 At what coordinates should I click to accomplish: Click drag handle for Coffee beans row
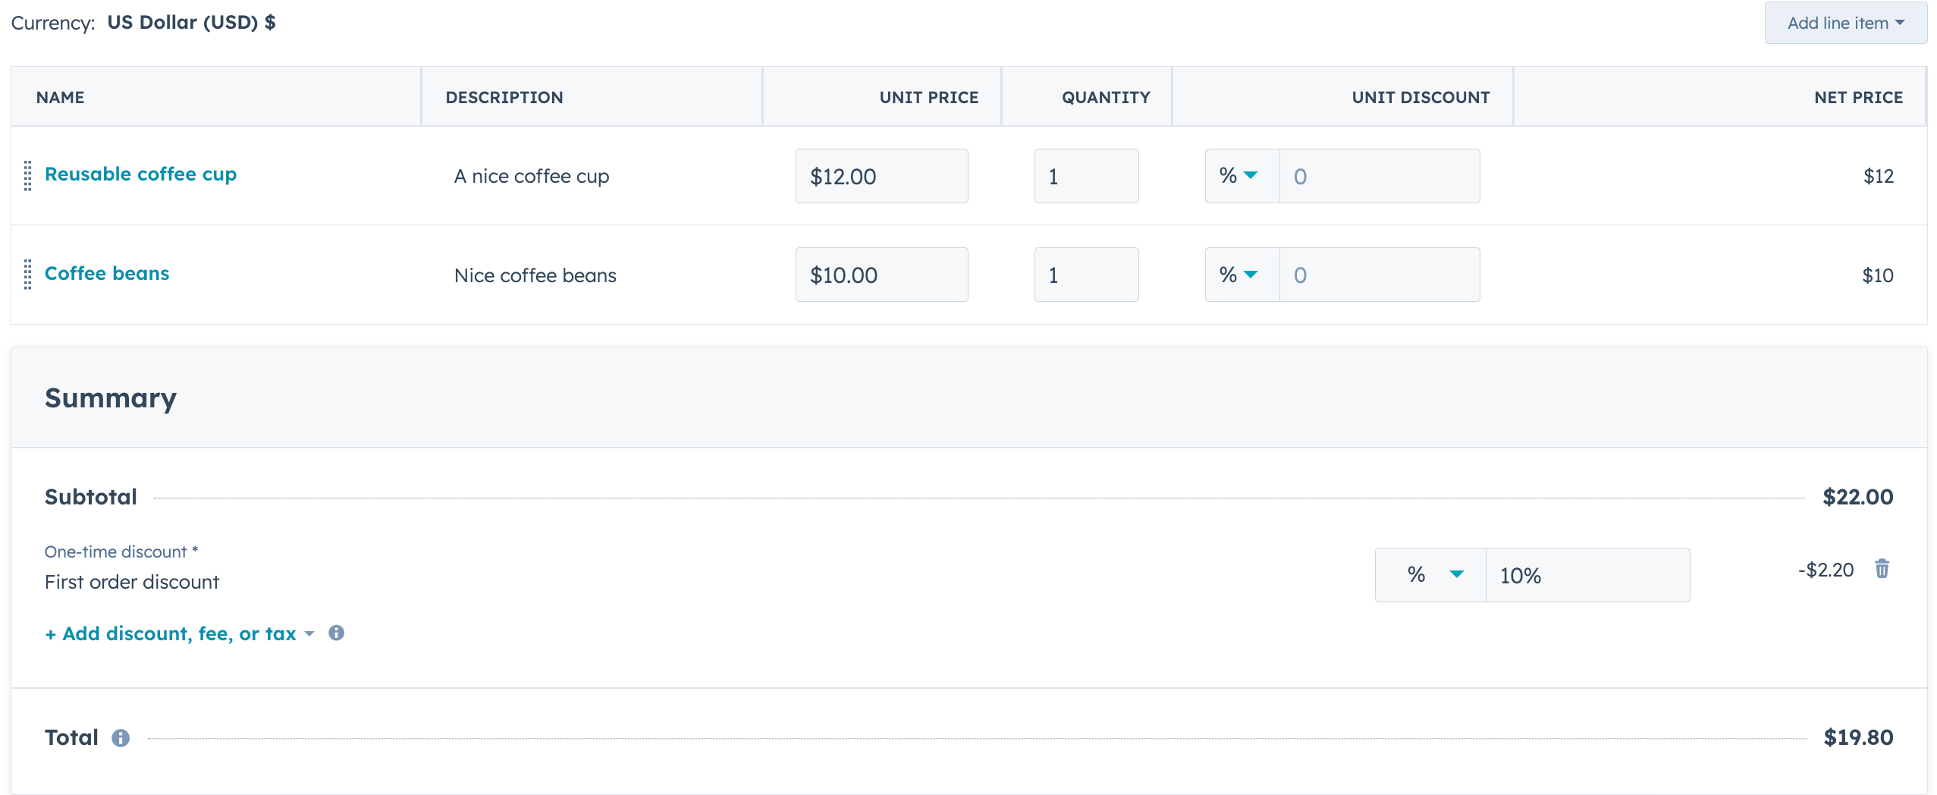coord(28,275)
